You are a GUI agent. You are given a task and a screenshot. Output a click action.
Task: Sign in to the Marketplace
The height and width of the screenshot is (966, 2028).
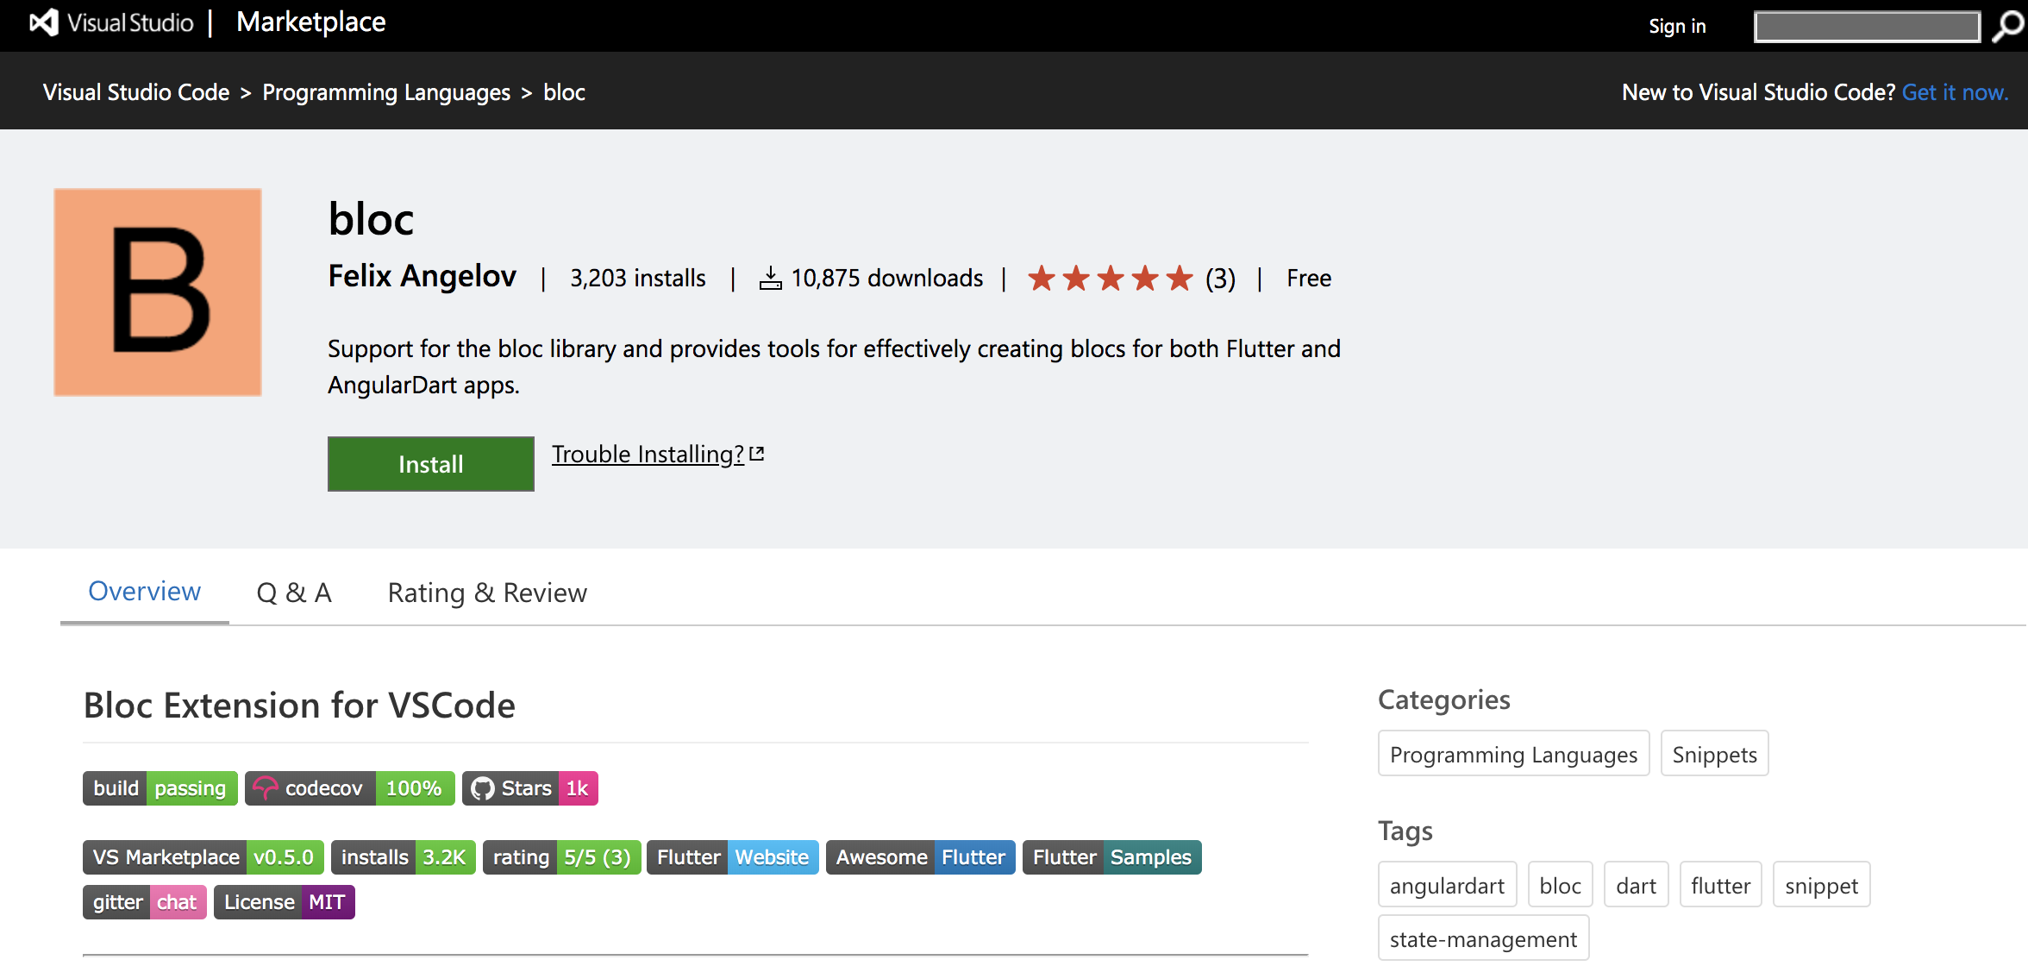click(1677, 27)
